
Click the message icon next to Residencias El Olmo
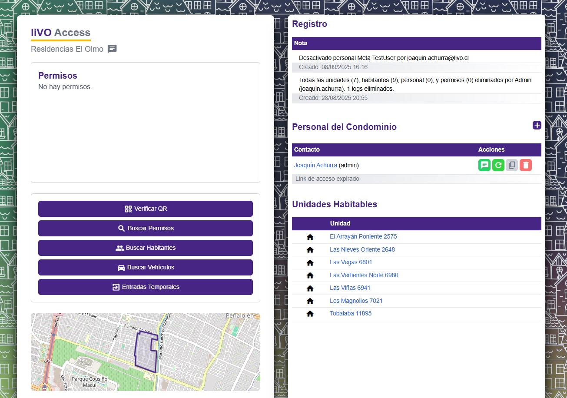click(x=112, y=49)
